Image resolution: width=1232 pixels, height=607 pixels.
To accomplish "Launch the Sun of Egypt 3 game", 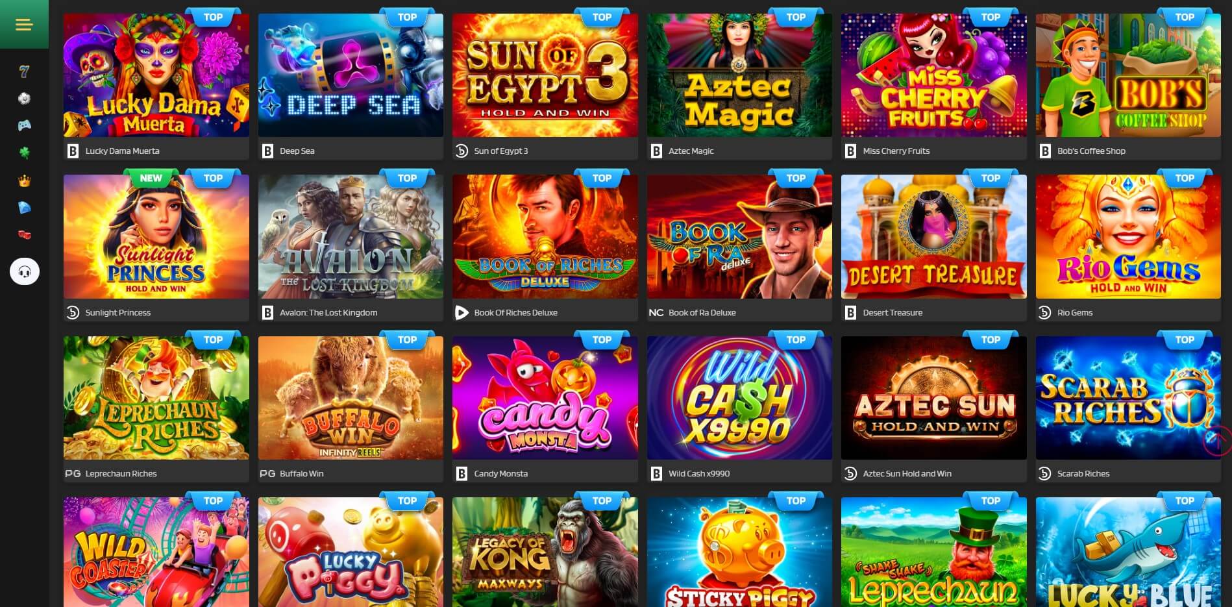I will [545, 75].
